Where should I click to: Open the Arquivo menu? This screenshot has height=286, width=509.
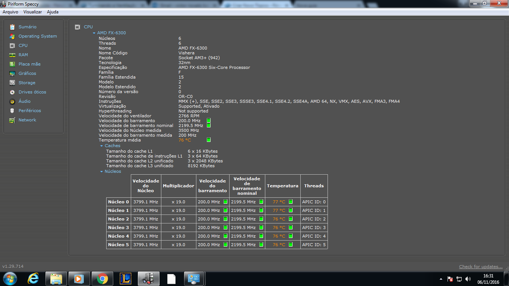10,12
